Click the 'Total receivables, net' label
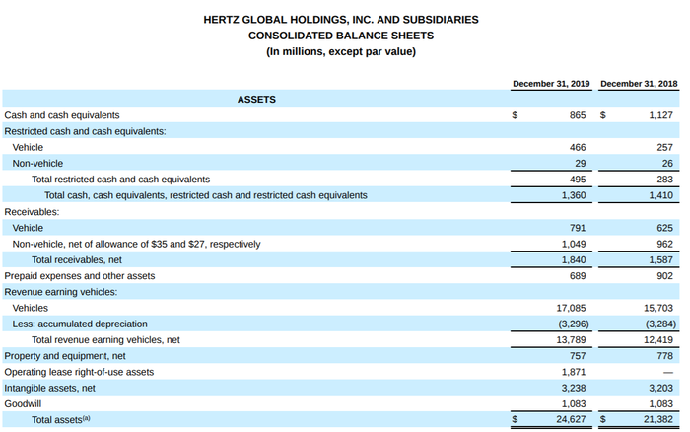The width and height of the screenshot is (690, 432). pos(77,260)
